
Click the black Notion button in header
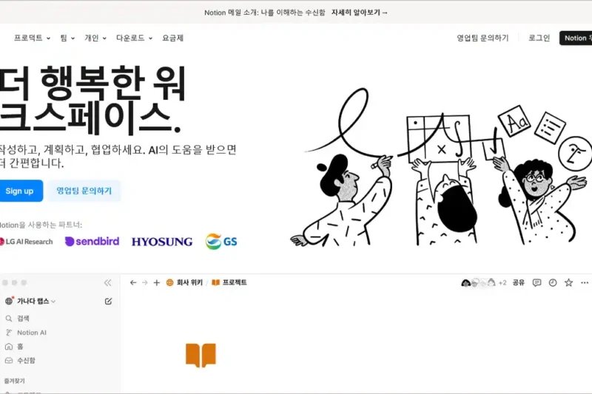coord(576,38)
